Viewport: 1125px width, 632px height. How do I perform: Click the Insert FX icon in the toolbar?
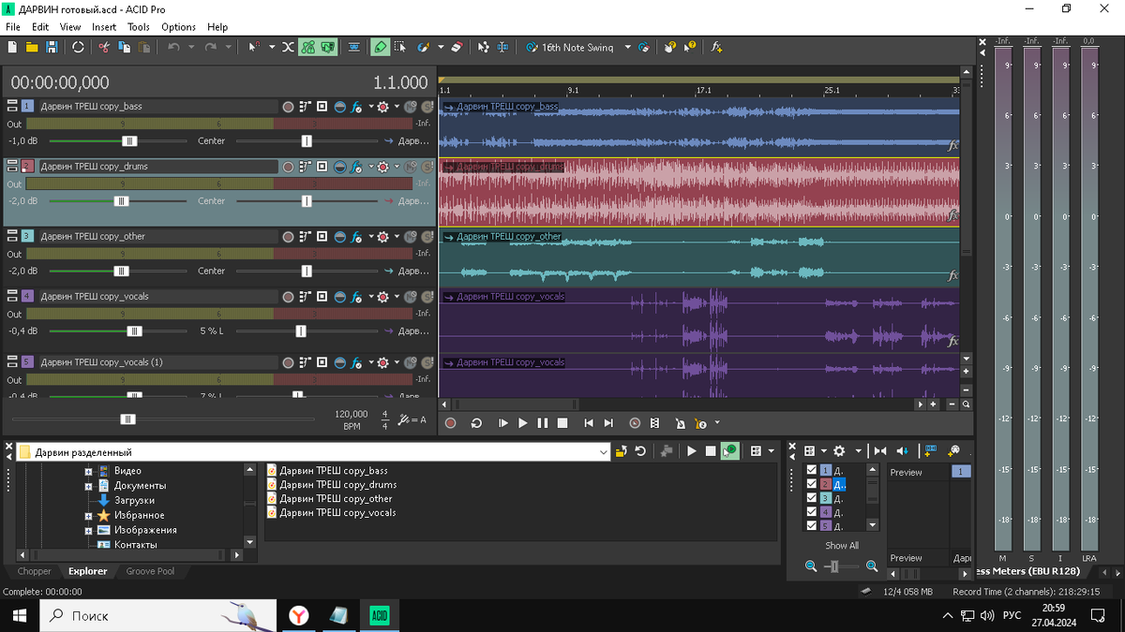point(716,47)
